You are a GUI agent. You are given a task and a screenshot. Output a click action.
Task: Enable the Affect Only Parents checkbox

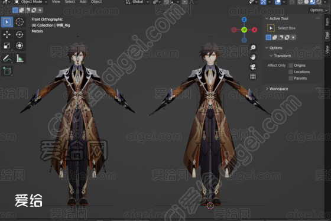pyautogui.click(x=291, y=79)
